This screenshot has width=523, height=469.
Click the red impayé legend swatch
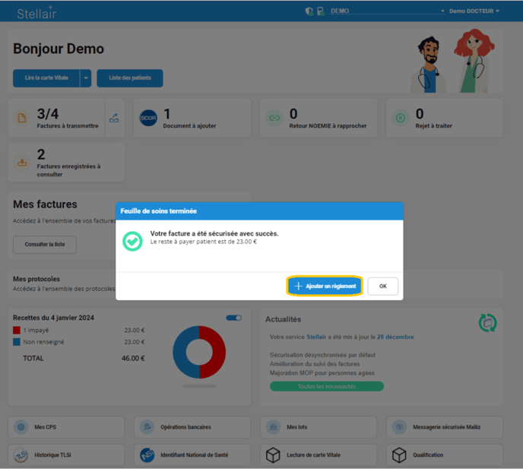pyautogui.click(x=17, y=331)
